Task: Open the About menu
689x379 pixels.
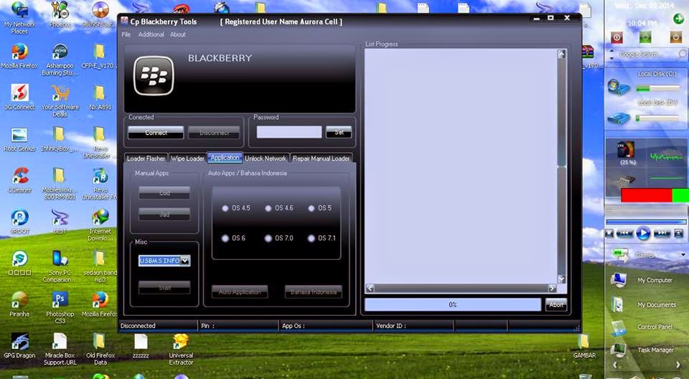Action: coord(178,34)
